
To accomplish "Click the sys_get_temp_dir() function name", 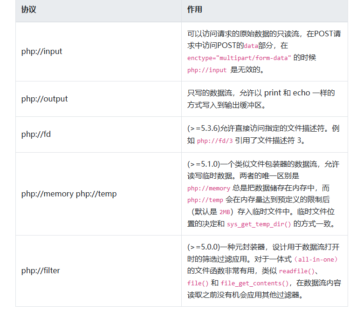I will pos(259,224).
